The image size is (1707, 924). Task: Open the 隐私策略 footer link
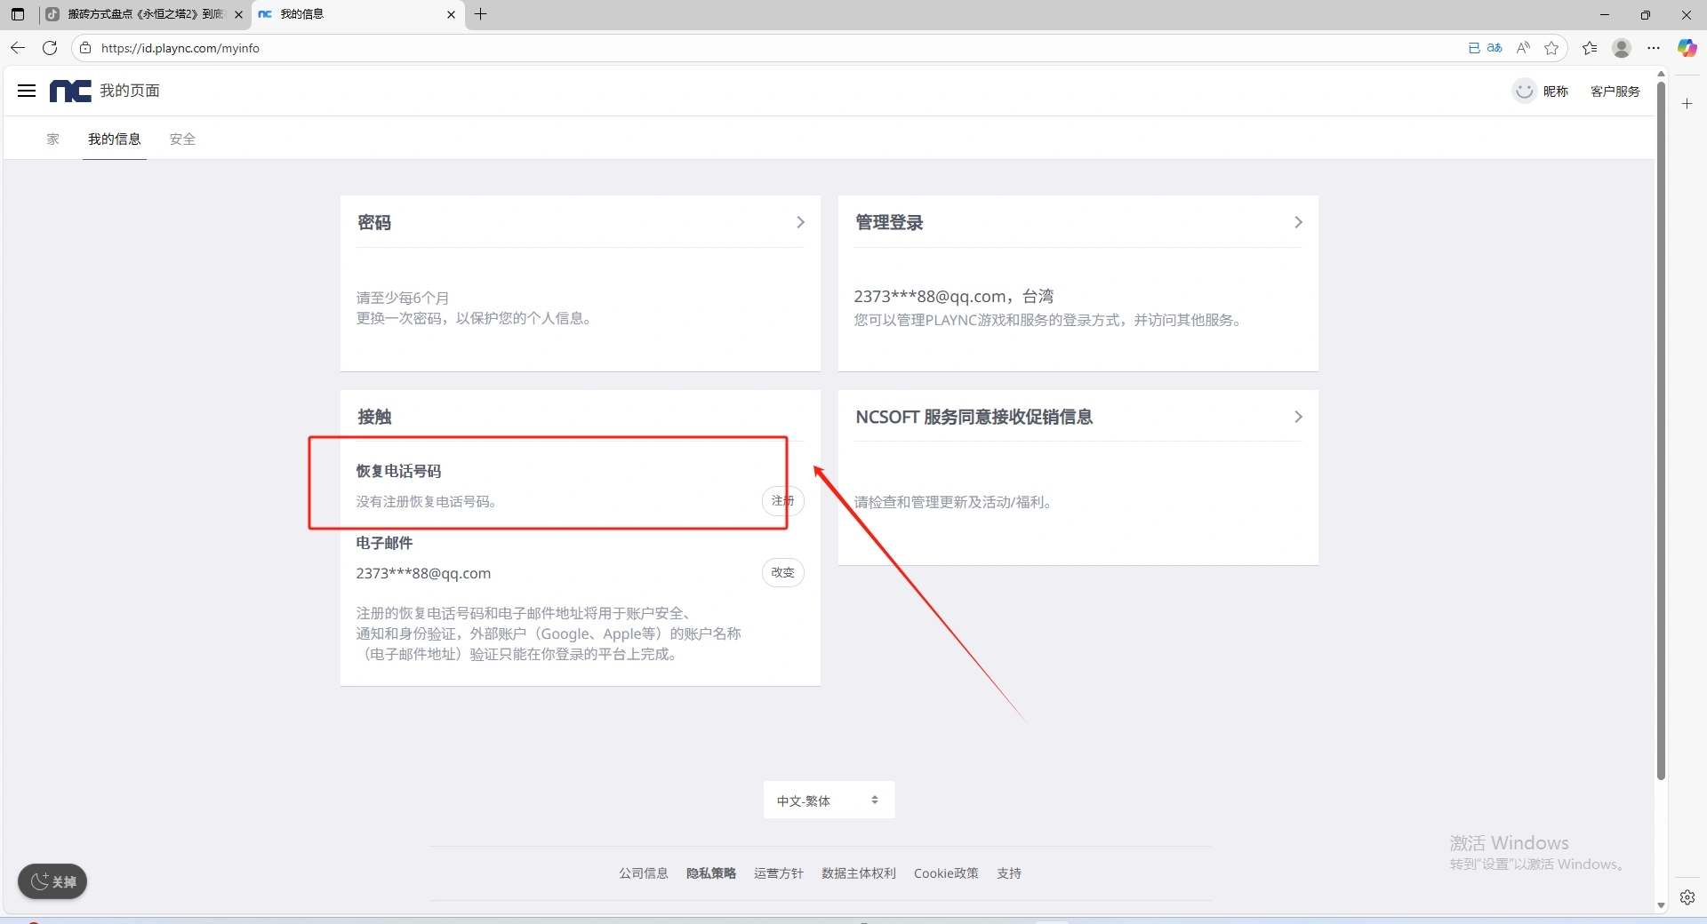click(x=711, y=873)
